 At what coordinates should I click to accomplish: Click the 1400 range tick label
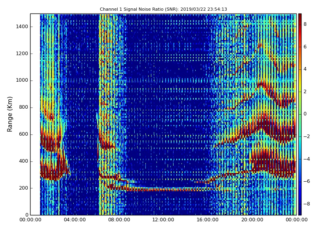pos(22,27)
